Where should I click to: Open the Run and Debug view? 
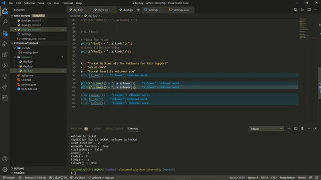5,43
